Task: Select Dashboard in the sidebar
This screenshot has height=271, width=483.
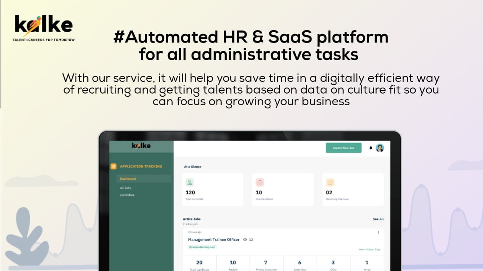Action: point(144,179)
